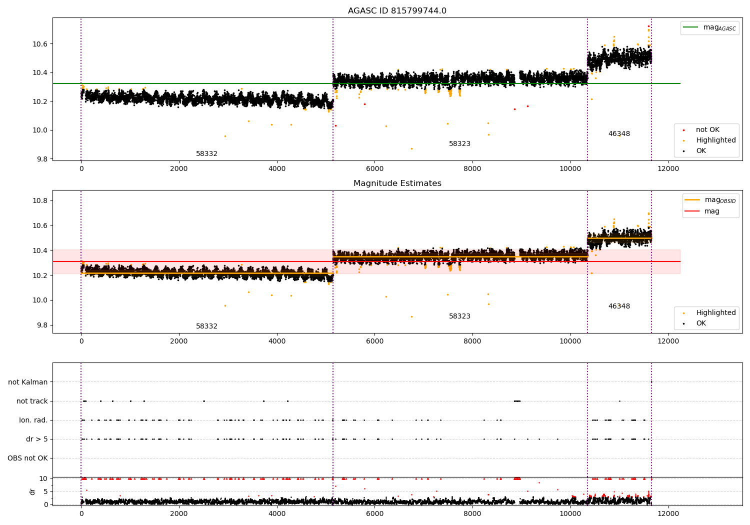Click the 12000 x-tick under the dr panel
This screenshot has width=750, height=525.
point(668,513)
